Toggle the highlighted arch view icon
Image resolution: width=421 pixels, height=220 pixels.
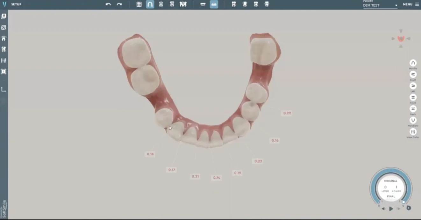click(x=150, y=4)
